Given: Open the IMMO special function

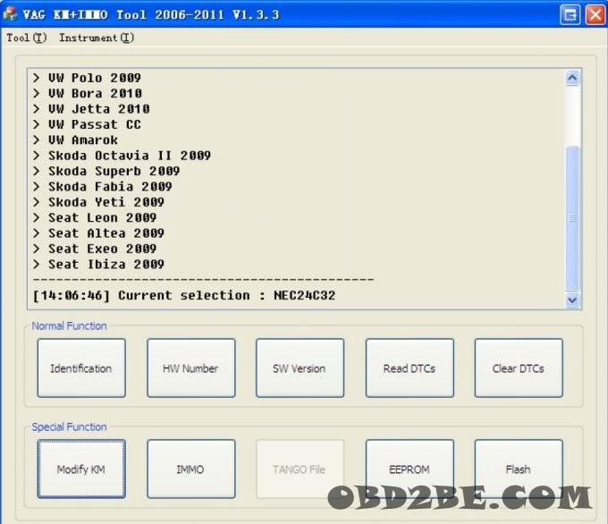Looking at the screenshot, I should [190, 469].
